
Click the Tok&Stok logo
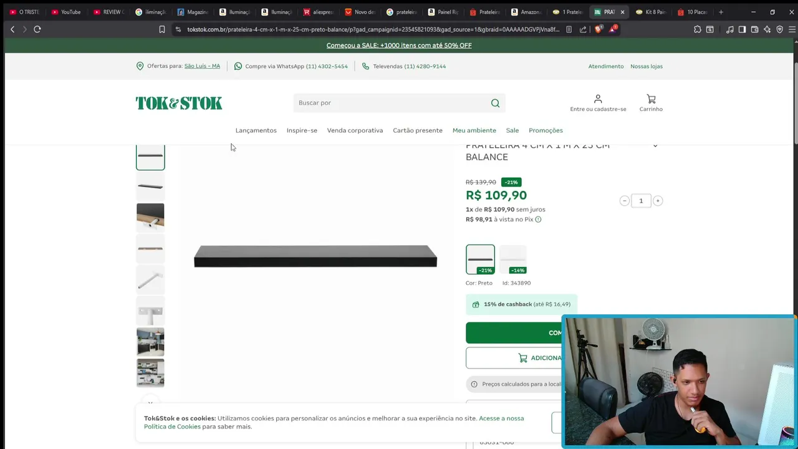coord(179,103)
